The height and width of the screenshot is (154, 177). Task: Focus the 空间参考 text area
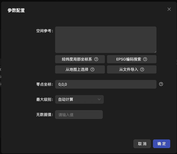[x=106, y=39]
